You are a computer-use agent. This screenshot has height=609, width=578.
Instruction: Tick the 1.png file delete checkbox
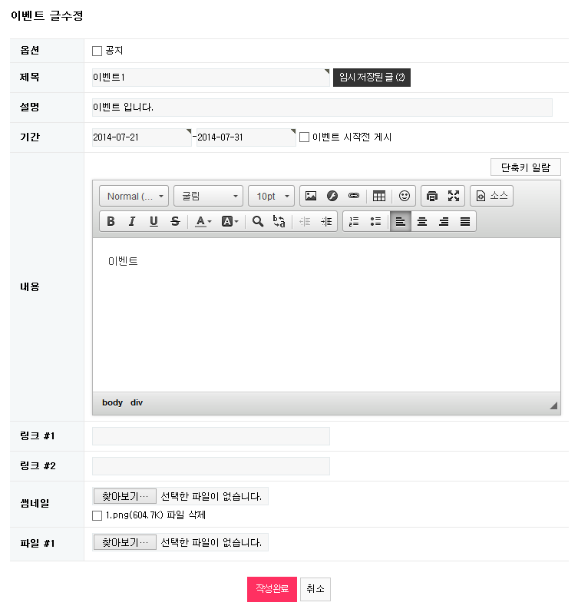point(97,515)
